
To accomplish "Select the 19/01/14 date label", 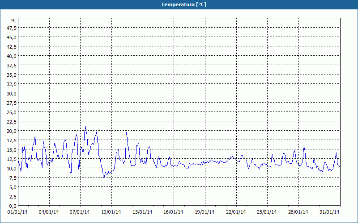I will click(205, 212).
